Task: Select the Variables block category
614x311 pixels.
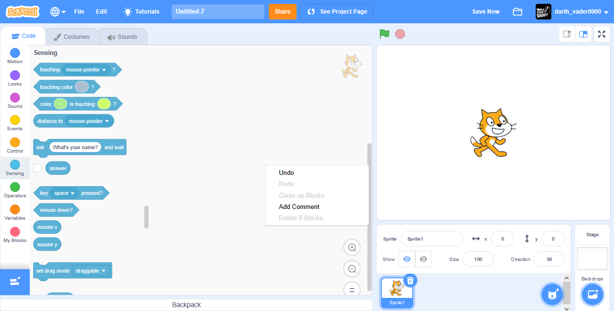Action: click(x=15, y=212)
